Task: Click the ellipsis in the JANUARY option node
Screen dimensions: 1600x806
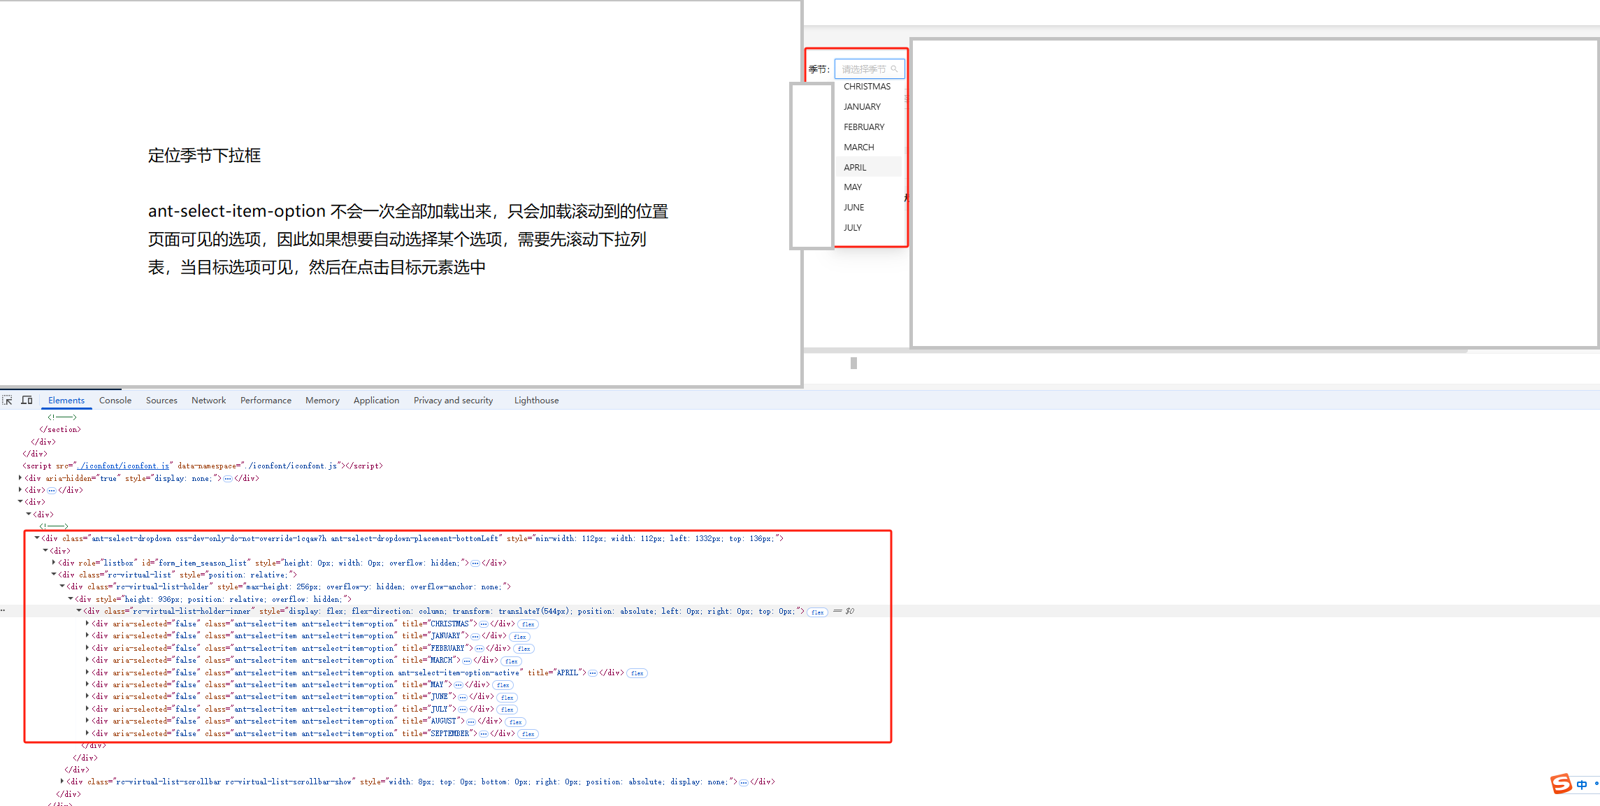Action: point(475,636)
